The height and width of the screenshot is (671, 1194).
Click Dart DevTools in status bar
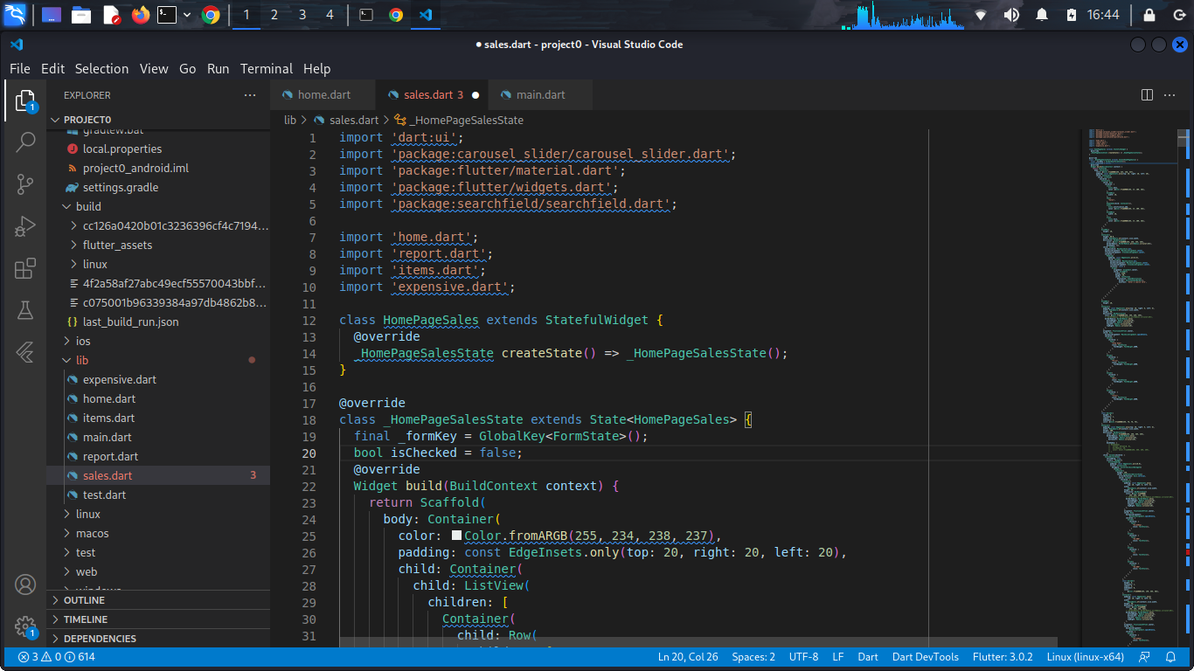point(926,657)
